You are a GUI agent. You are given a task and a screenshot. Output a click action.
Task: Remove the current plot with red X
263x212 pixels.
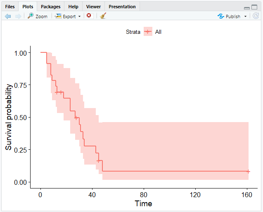point(89,16)
